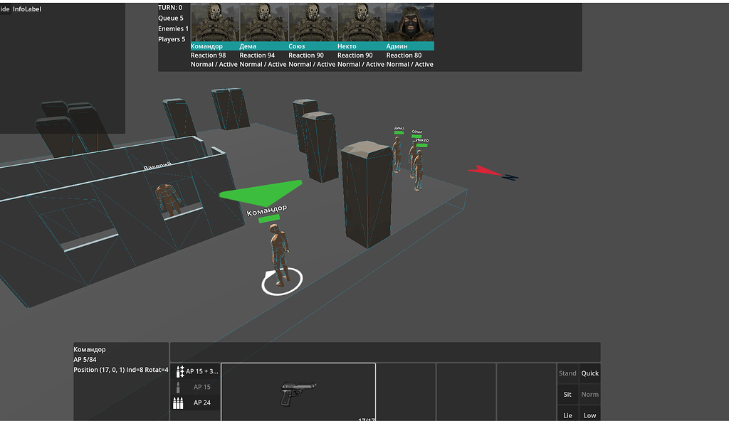Toggle the Sit stance
This screenshot has height=421, width=729.
(x=567, y=394)
